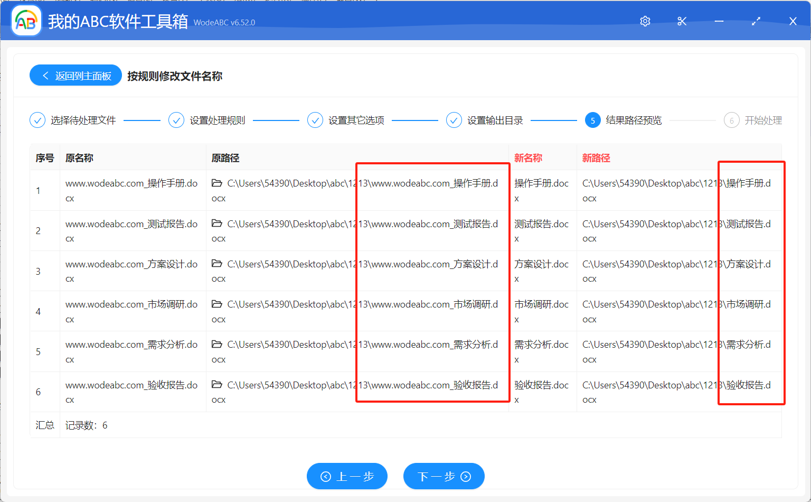Viewport: 811px width, 502px height.
Task: Proceed with the 下一步 button
Action: [x=444, y=477]
